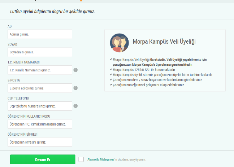
Task: Tick the Abonelik Sözleşmesi approval checkbox
Action: pyautogui.click(x=81, y=159)
